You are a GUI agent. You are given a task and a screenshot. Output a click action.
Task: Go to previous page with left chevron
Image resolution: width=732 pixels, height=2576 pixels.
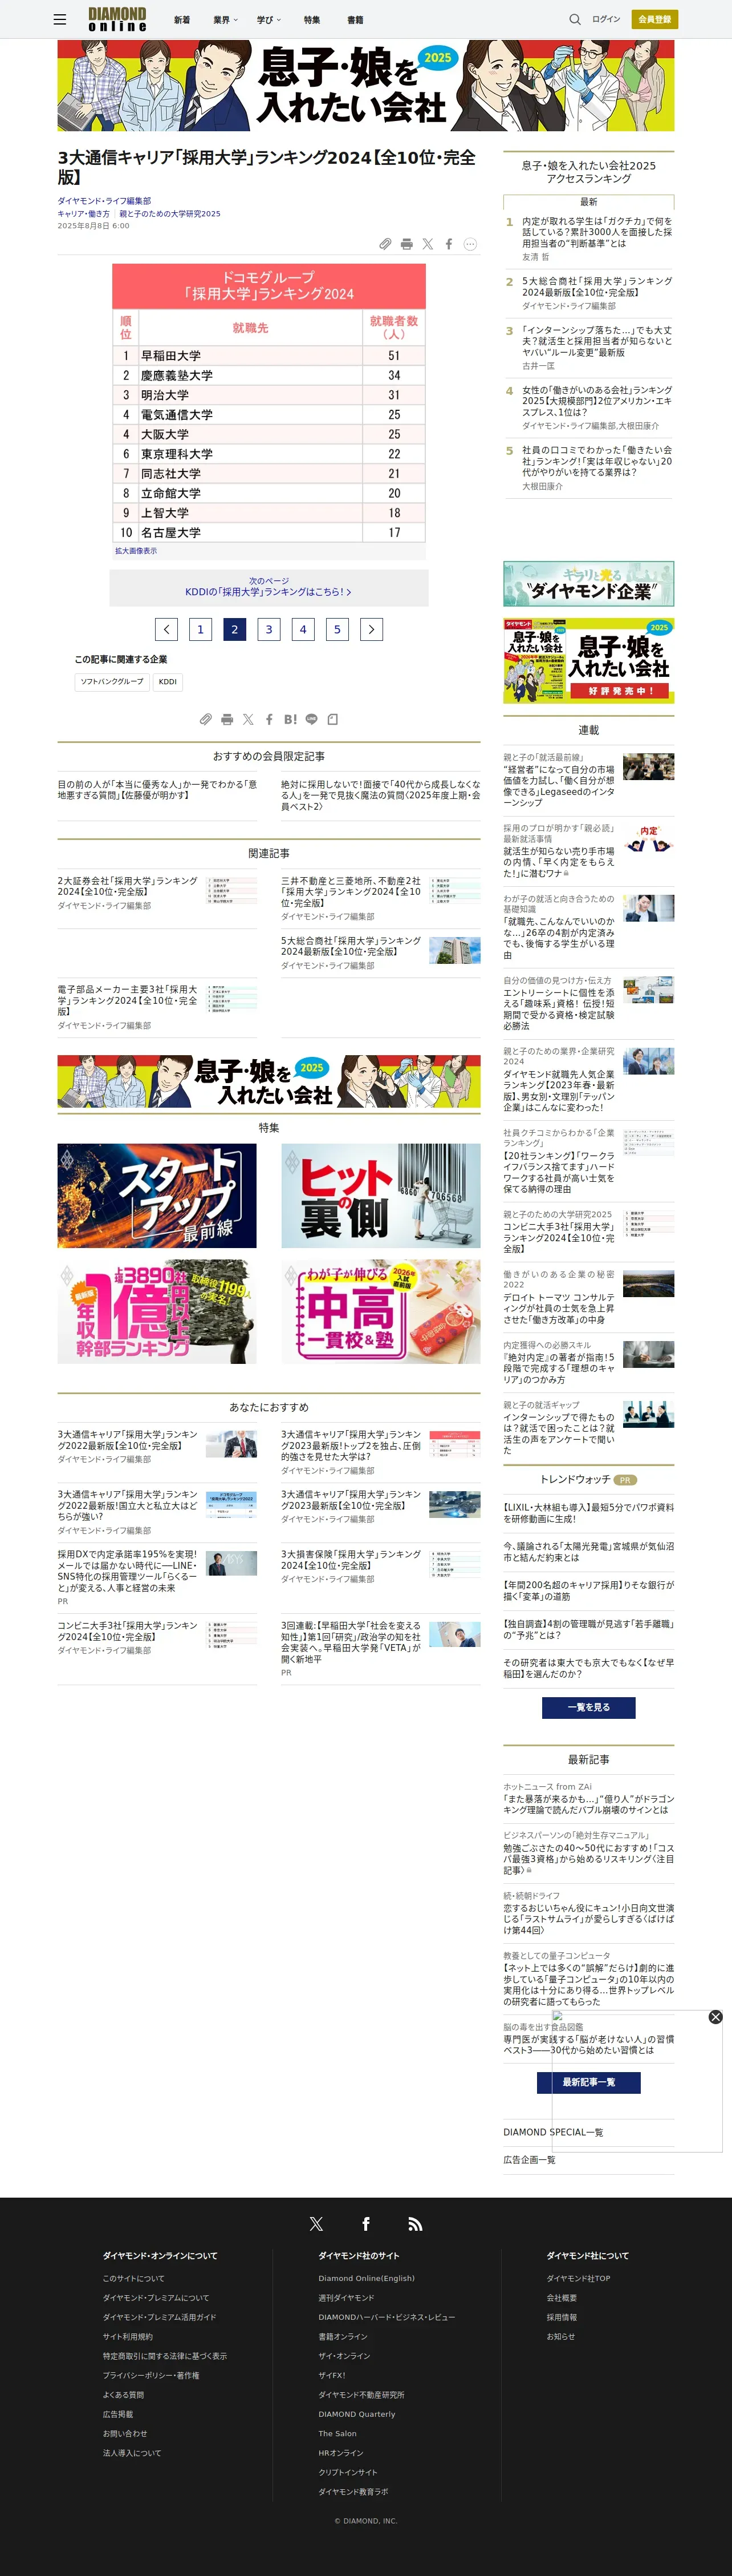tap(166, 629)
